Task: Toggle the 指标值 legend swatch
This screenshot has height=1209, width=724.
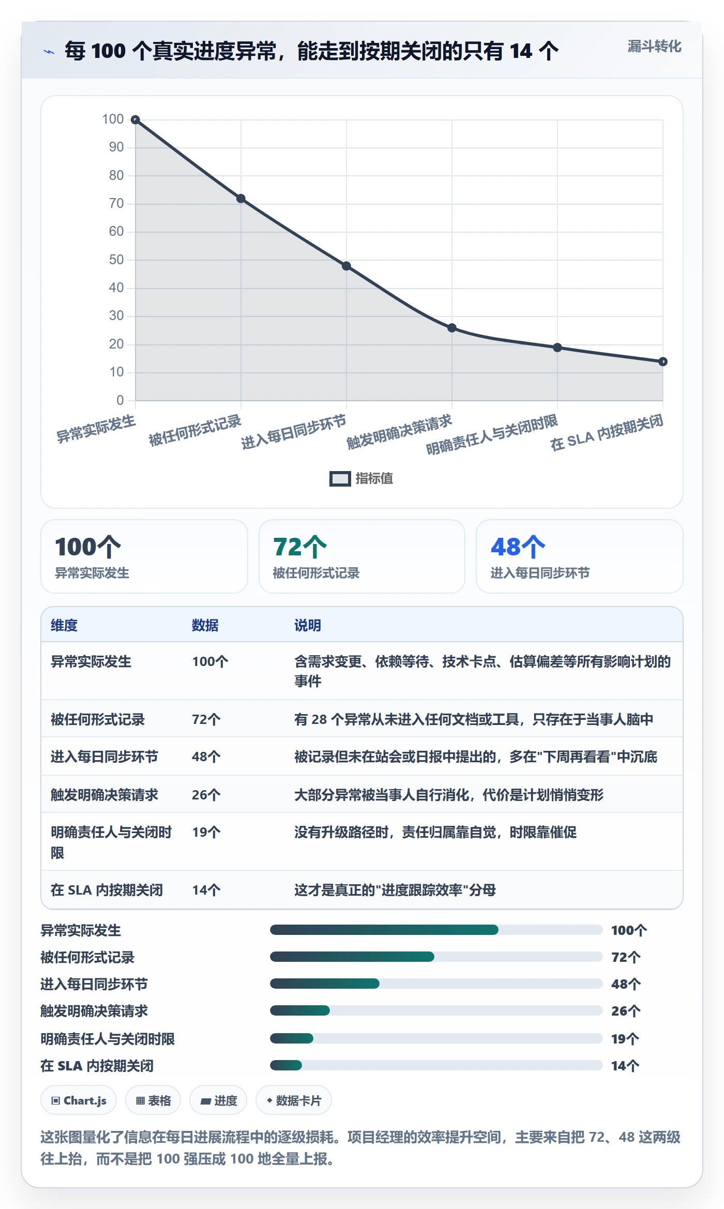Action: tap(340, 479)
